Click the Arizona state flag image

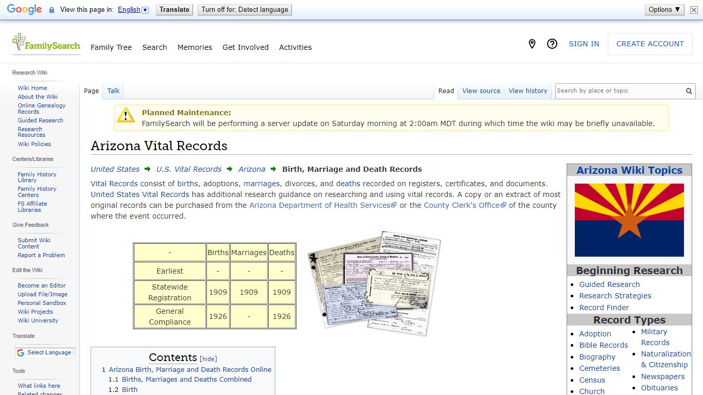tap(629, 220)
